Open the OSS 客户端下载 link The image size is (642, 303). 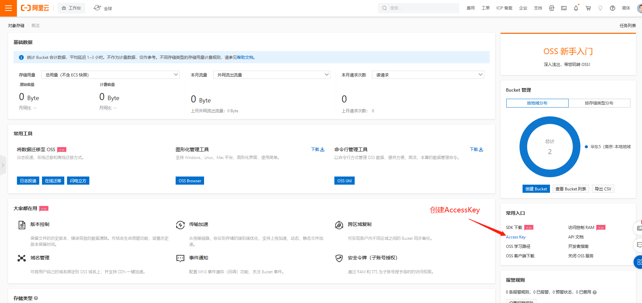(520, 256)
